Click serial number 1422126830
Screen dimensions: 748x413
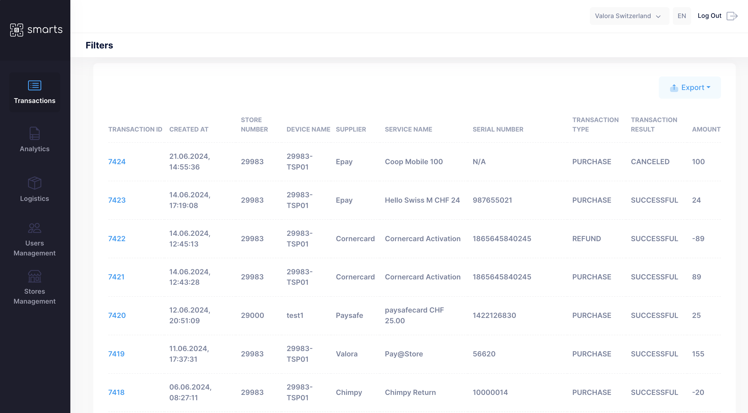coord(494,315)
